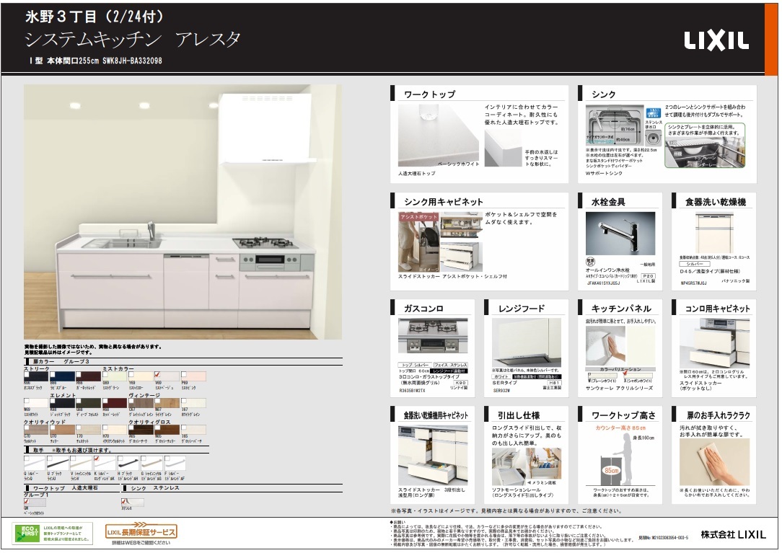This screenshot has height=553, width=782.
Task: Choose the コッパーレッド swatch
Action: pyautogui.click(x=115, y=404)
